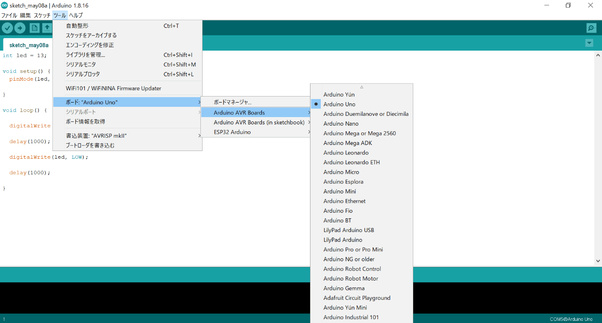Click the New sketch icon

(x=34, y=28)
